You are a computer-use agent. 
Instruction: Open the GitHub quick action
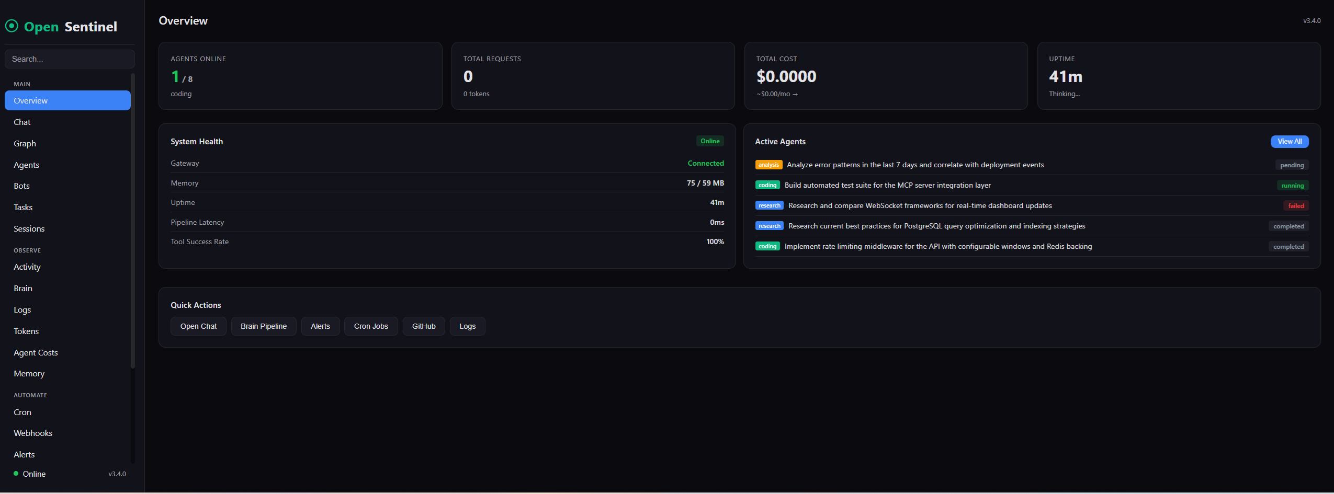[423, 326]
